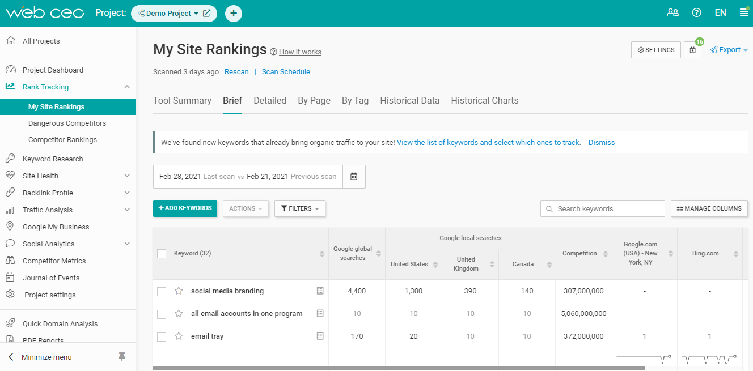Image resolution: width=753 pixels, height=371 pixels.
Task: Open the Tool Summary tab
Action: click(183, 100)
